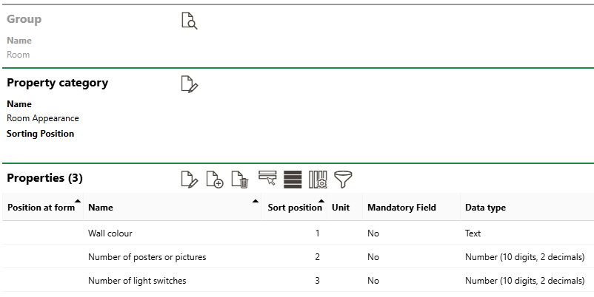Delete property using the trash document icon

[240, 179]
